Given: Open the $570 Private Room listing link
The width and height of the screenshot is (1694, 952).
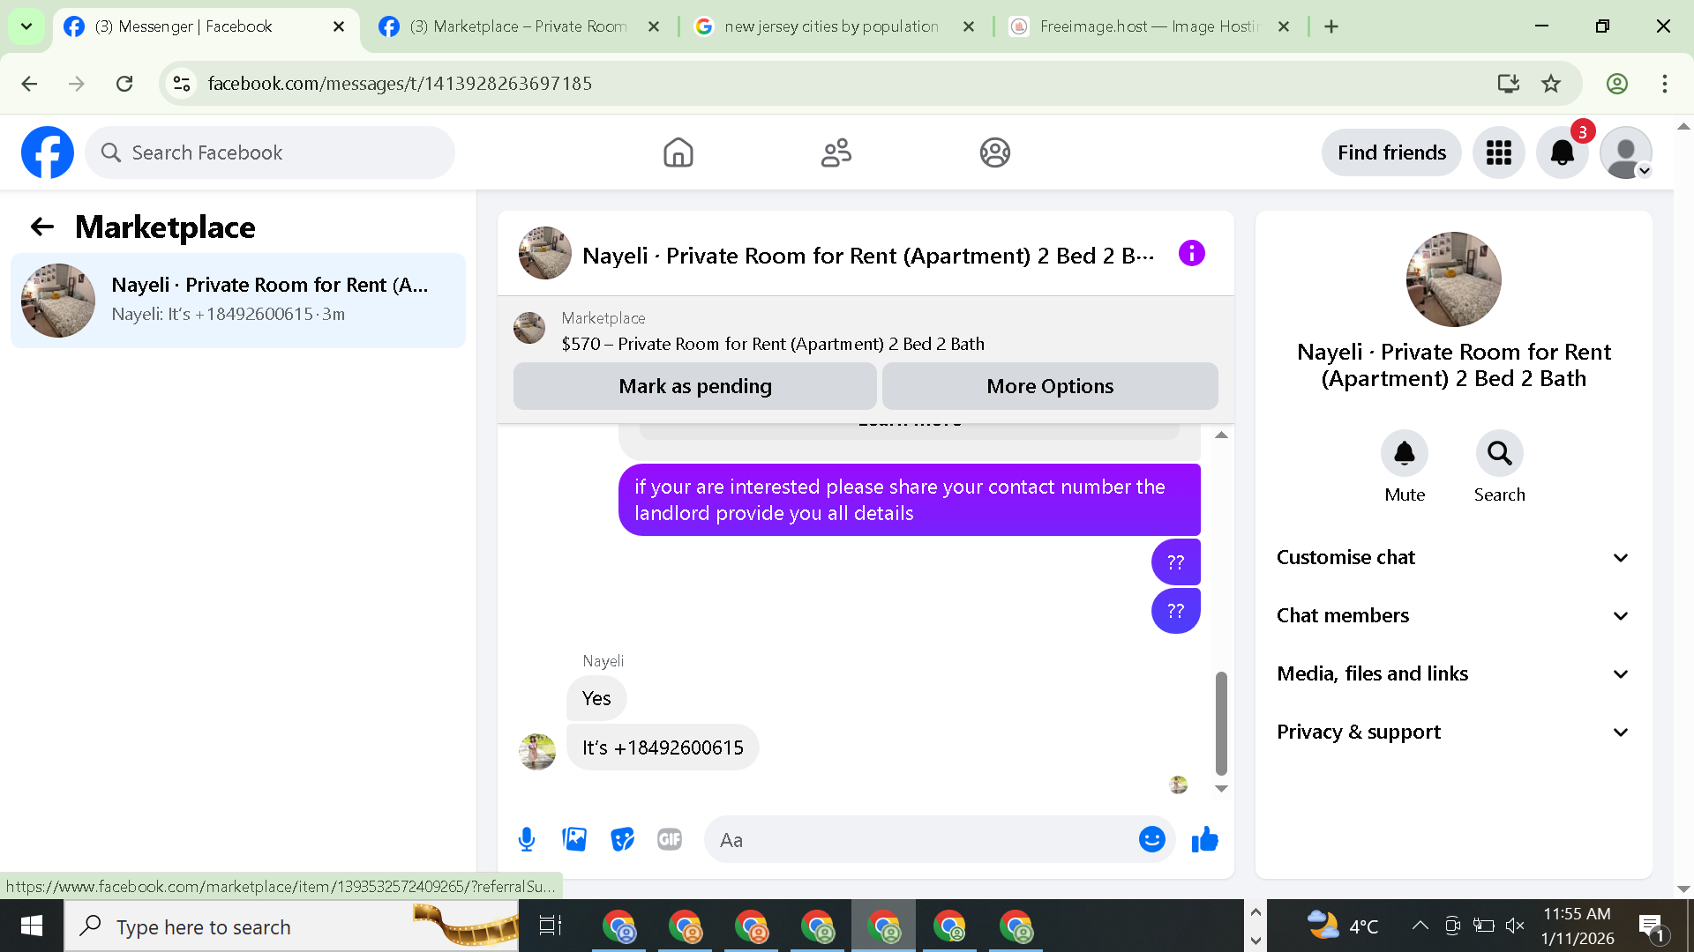Looking at the screenshot, I should [773, 344].
